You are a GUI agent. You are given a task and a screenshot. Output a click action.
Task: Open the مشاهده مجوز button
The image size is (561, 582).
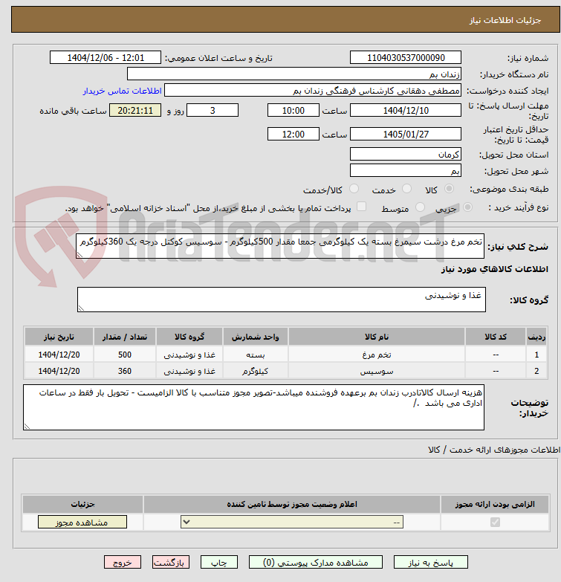(x=82, y=522)
